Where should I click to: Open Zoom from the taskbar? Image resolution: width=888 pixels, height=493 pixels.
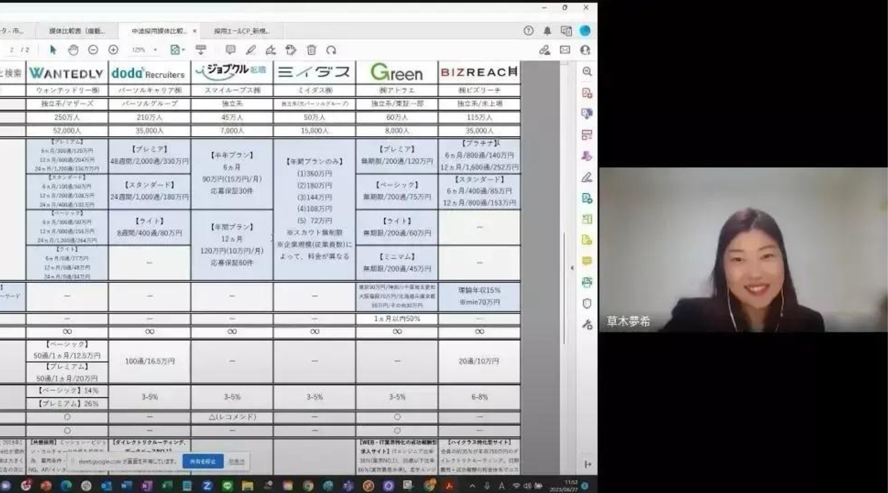pyautogui.click(x=207, y=486)
